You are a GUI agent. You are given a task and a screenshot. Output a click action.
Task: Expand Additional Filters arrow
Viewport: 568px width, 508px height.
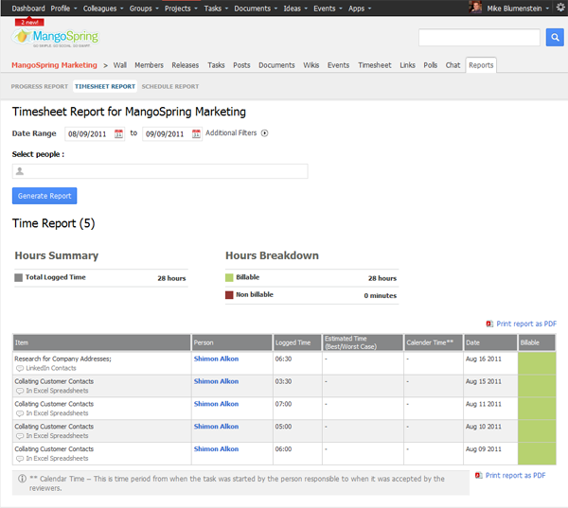[265, 132]
